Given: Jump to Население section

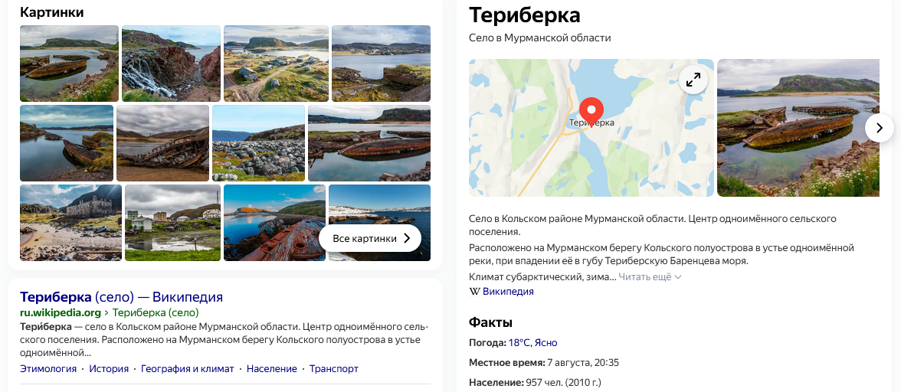Looking at the screenshot, I should coord(272,369).
